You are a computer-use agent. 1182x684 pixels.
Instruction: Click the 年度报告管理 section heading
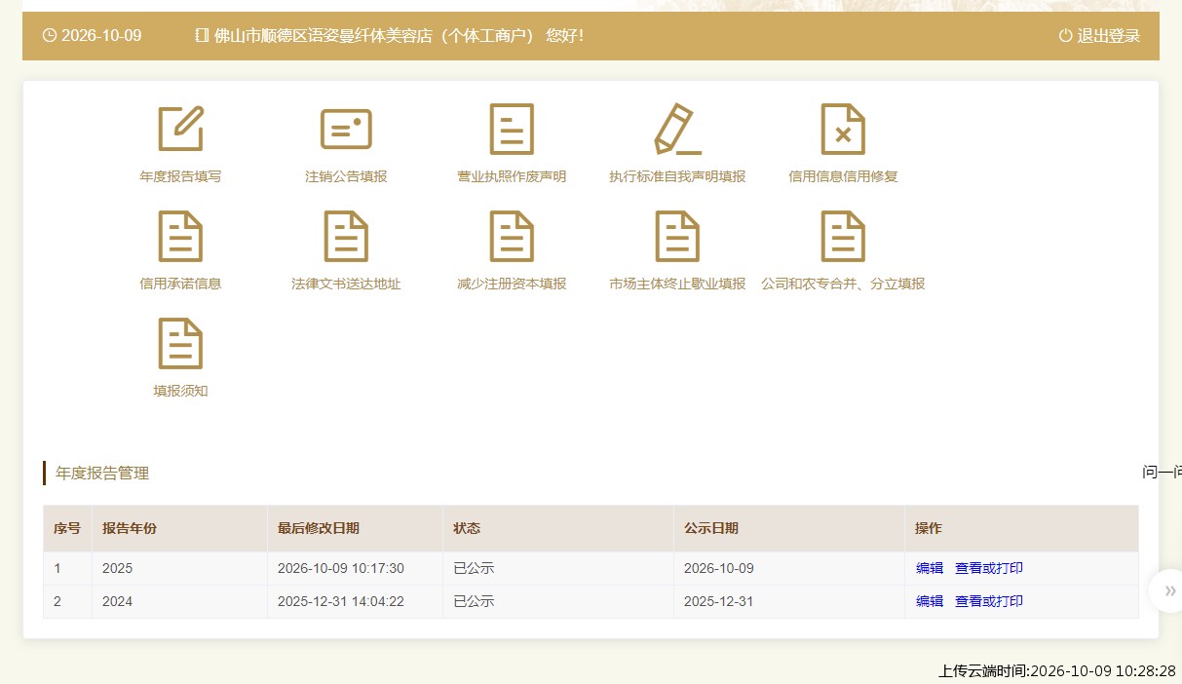tap(102, 474)
